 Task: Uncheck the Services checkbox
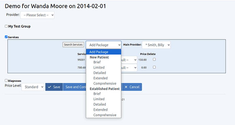(6, 37)
